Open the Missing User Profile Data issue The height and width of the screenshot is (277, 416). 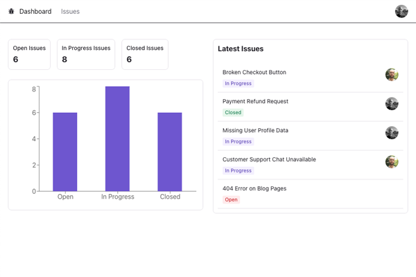pos(255,130)
